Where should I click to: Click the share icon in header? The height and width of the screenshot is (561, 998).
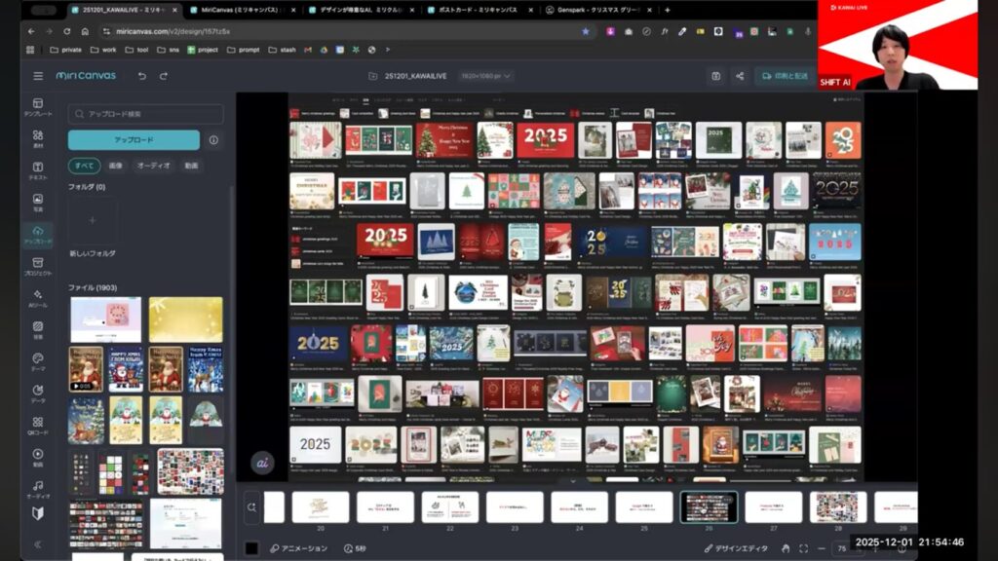click(x=740, y=76)
